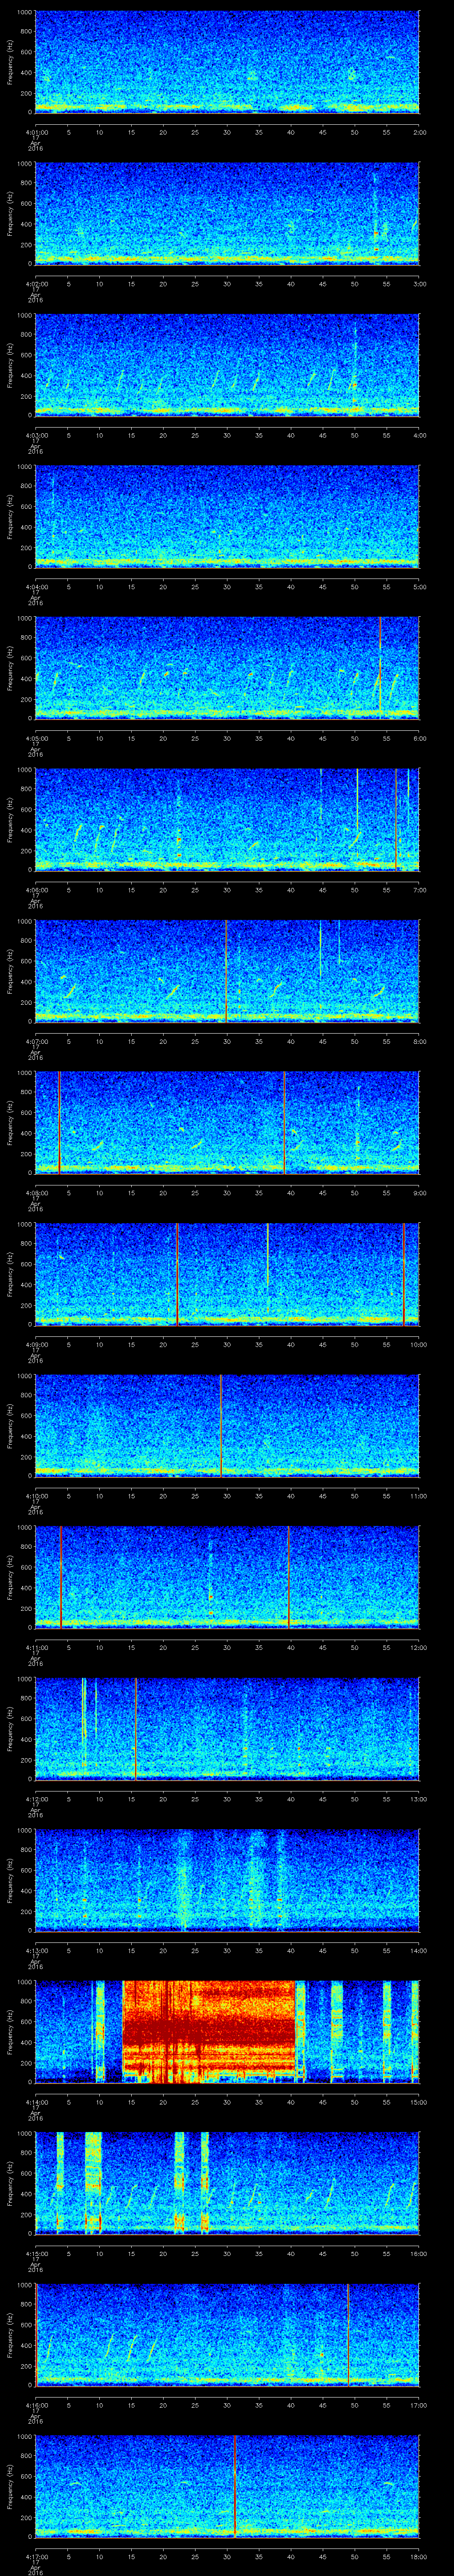
Task: Click the spectrogram panel starting at 4:11:00
Action: [x=227, y=1577]
